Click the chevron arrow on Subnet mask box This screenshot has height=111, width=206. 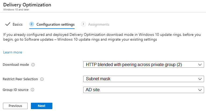point(199,79)
